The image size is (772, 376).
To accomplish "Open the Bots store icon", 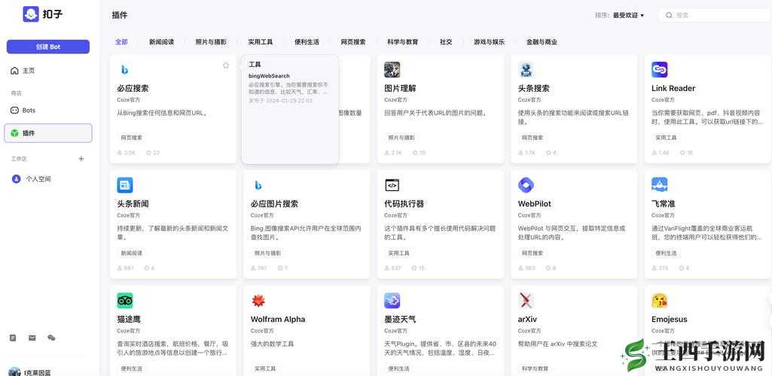I will click(x=15, y=110).
